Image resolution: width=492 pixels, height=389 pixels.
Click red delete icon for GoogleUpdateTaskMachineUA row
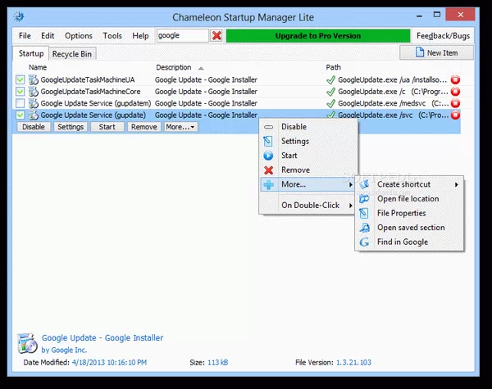(455, 79)
